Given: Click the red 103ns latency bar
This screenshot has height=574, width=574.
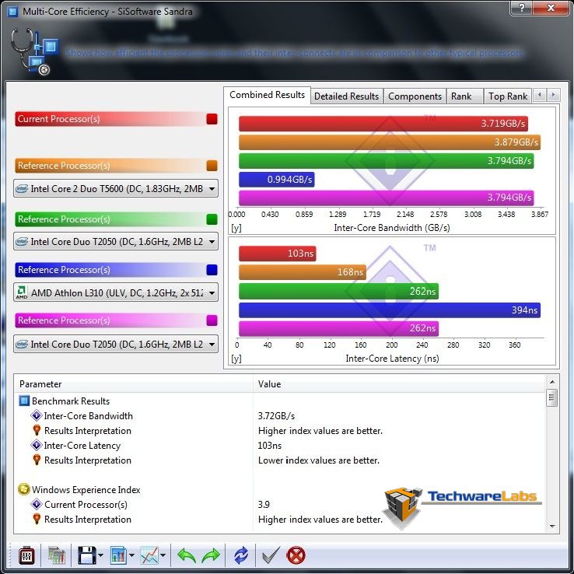Looking at the screenshot, I should [278, 254].
